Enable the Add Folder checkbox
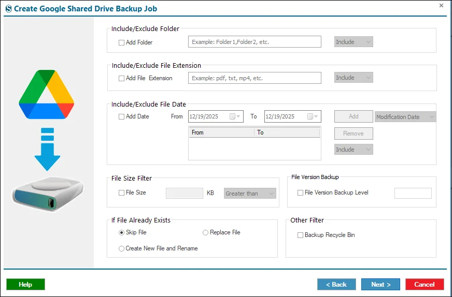Screen dimensions: 452x297 (121, 42)
